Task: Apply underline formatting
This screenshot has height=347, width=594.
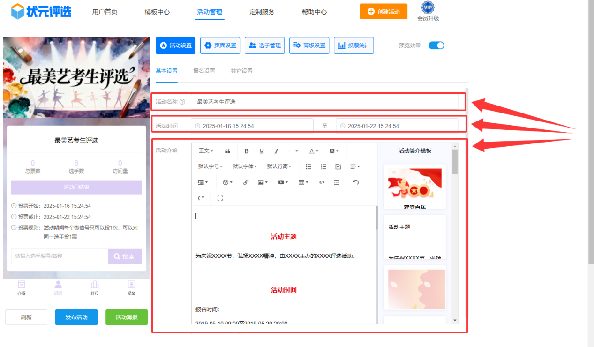Action: (x=262, y=151)
